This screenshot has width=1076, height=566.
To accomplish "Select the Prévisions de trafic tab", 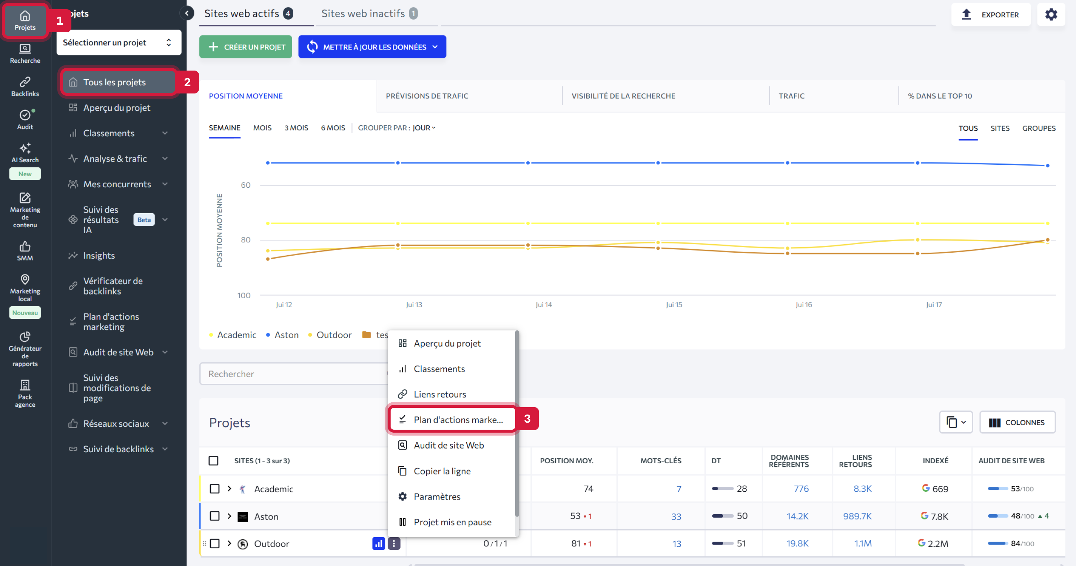I will click(x=427, y=96).
